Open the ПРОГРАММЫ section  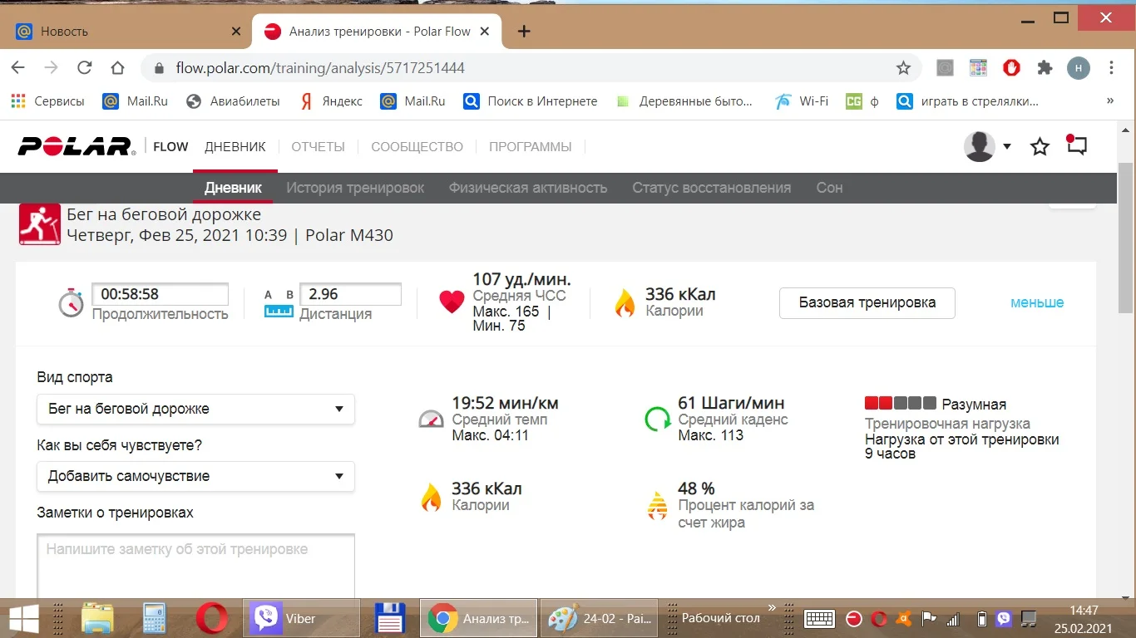coord(531,147)
